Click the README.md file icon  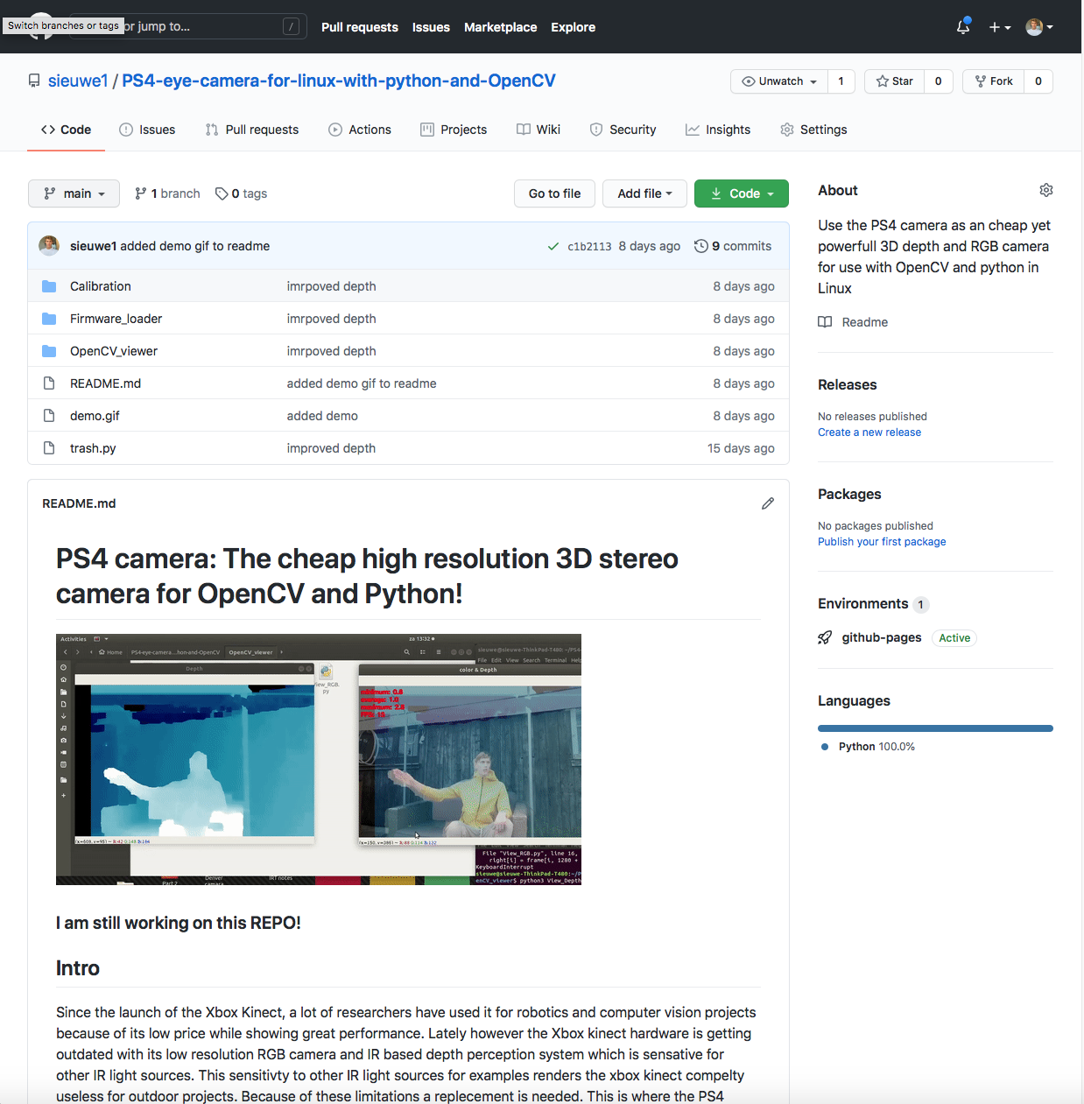49,383
